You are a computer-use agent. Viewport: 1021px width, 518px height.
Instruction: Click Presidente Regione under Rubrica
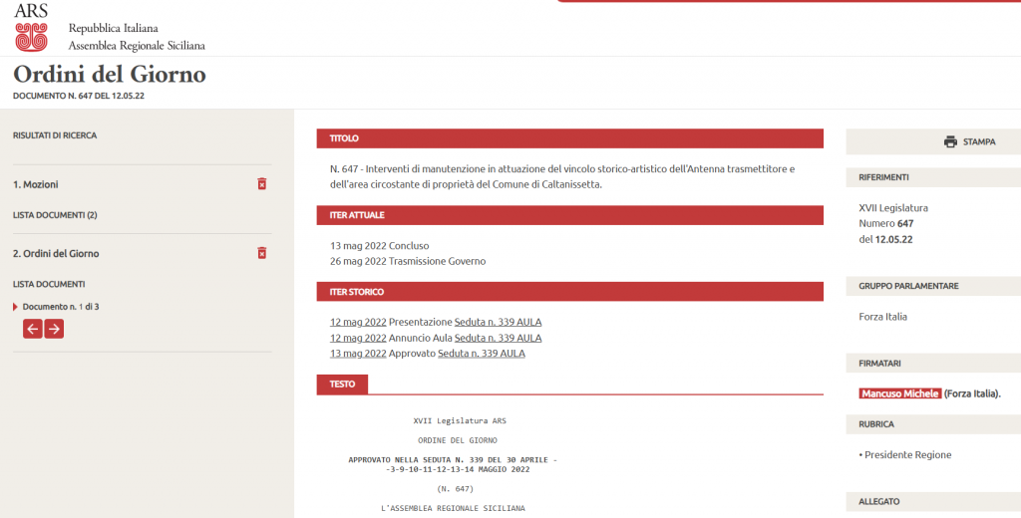coord(907,455)
